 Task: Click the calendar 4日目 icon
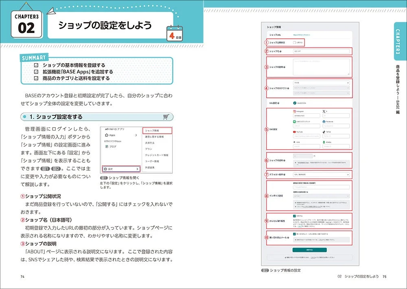[175, 33]
